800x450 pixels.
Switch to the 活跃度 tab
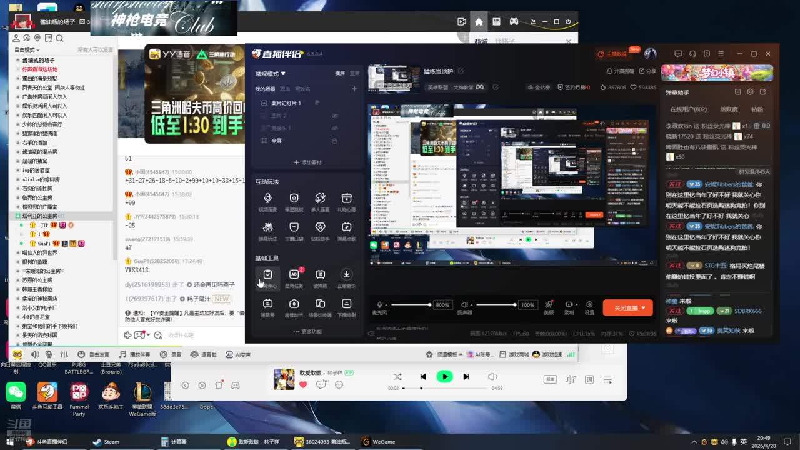click(x=729, y=109)
